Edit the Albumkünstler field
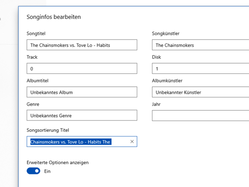Viewport: 249px width, 187px height. (200, 92)
